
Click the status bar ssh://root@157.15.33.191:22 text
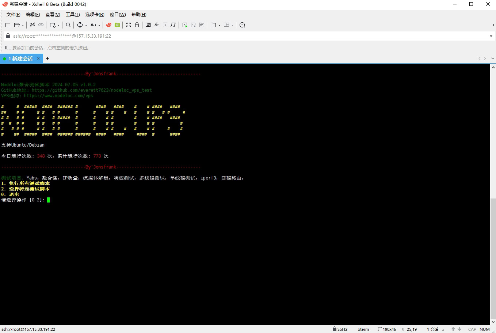tap(28, 329)
